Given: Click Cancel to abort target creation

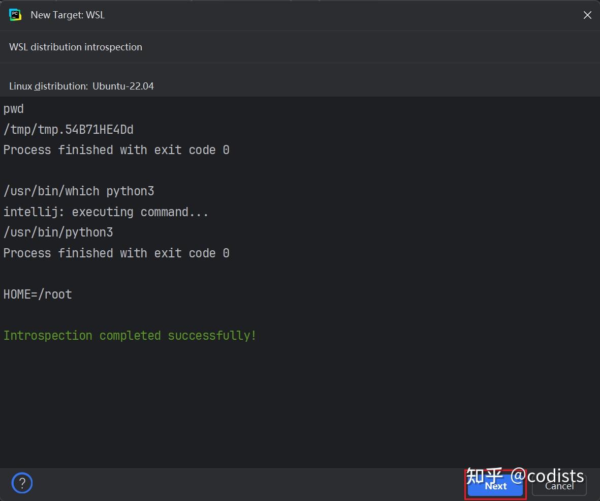Looking at the screenshot, I should [559, 486].
